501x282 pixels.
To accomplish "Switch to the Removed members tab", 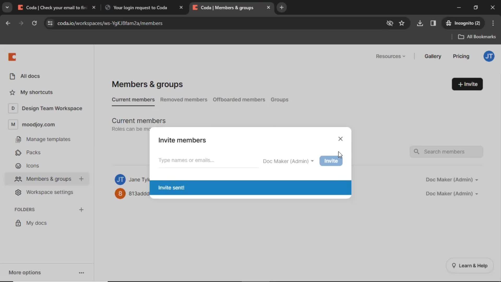I will click(x=183, y=99).
